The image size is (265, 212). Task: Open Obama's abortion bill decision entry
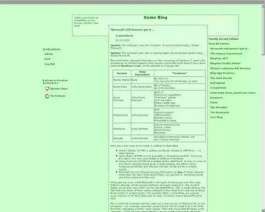(231, 68)
